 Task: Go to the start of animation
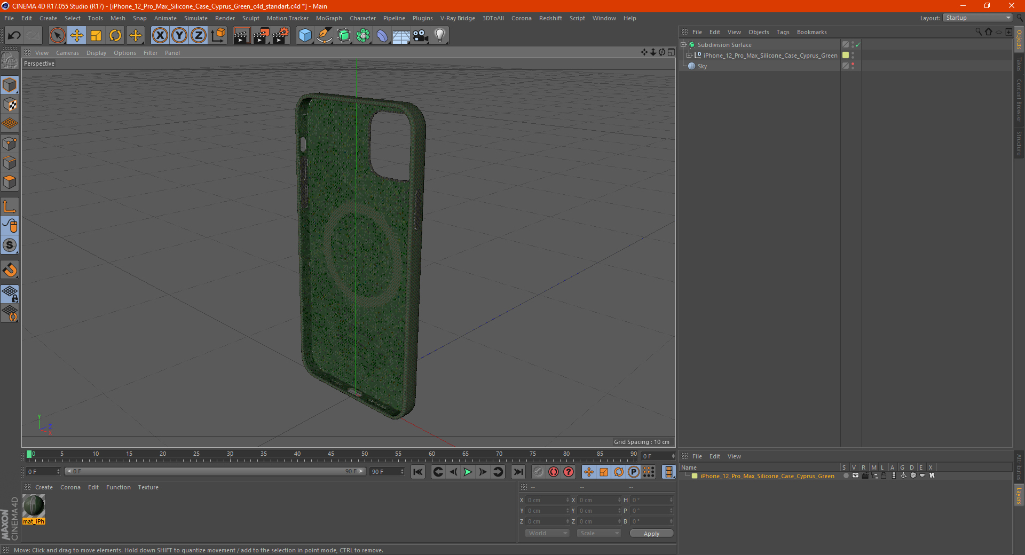coord(418,472)
